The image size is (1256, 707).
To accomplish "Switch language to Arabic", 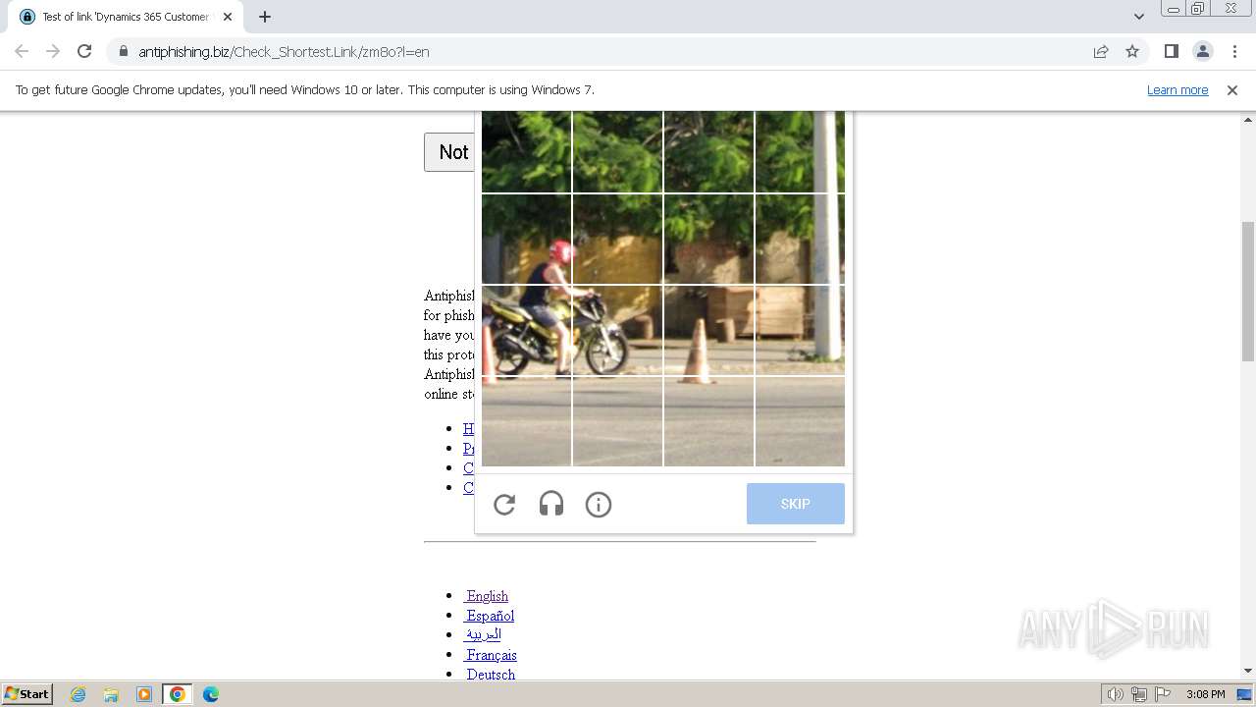I will tap(483, 634).
